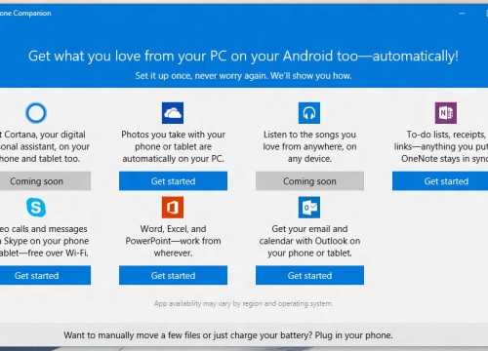
Task: Click 'Get your email and calendar' text
Action: tap(309, 241)
